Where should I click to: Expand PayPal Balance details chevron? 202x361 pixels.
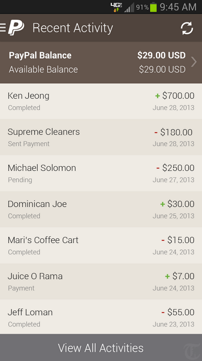coord(194,62)
